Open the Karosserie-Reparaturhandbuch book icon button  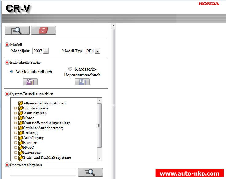82,82
